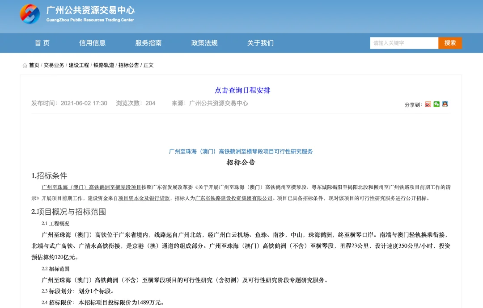Click the subheading 2.1 工程概况
The height and width of the screenshot is (308, 483).
click(55, 224)
